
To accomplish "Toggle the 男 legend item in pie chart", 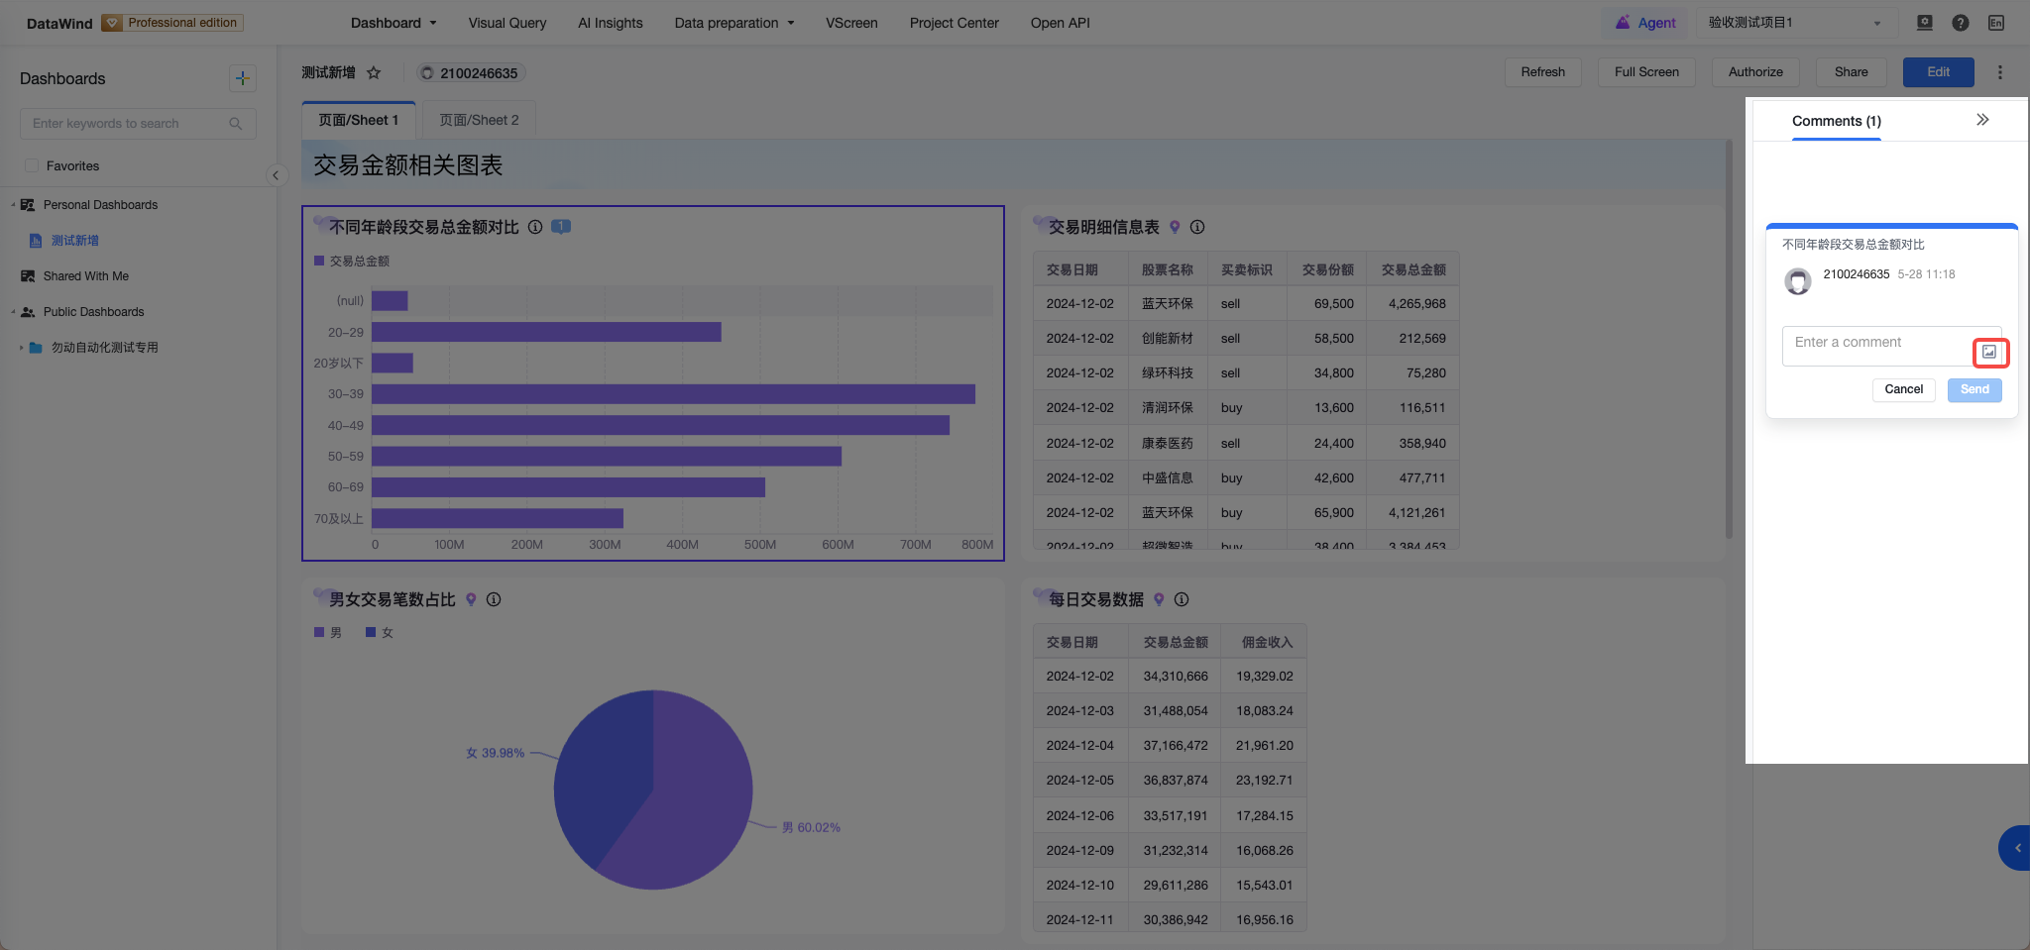I will (x=328, y=632).
